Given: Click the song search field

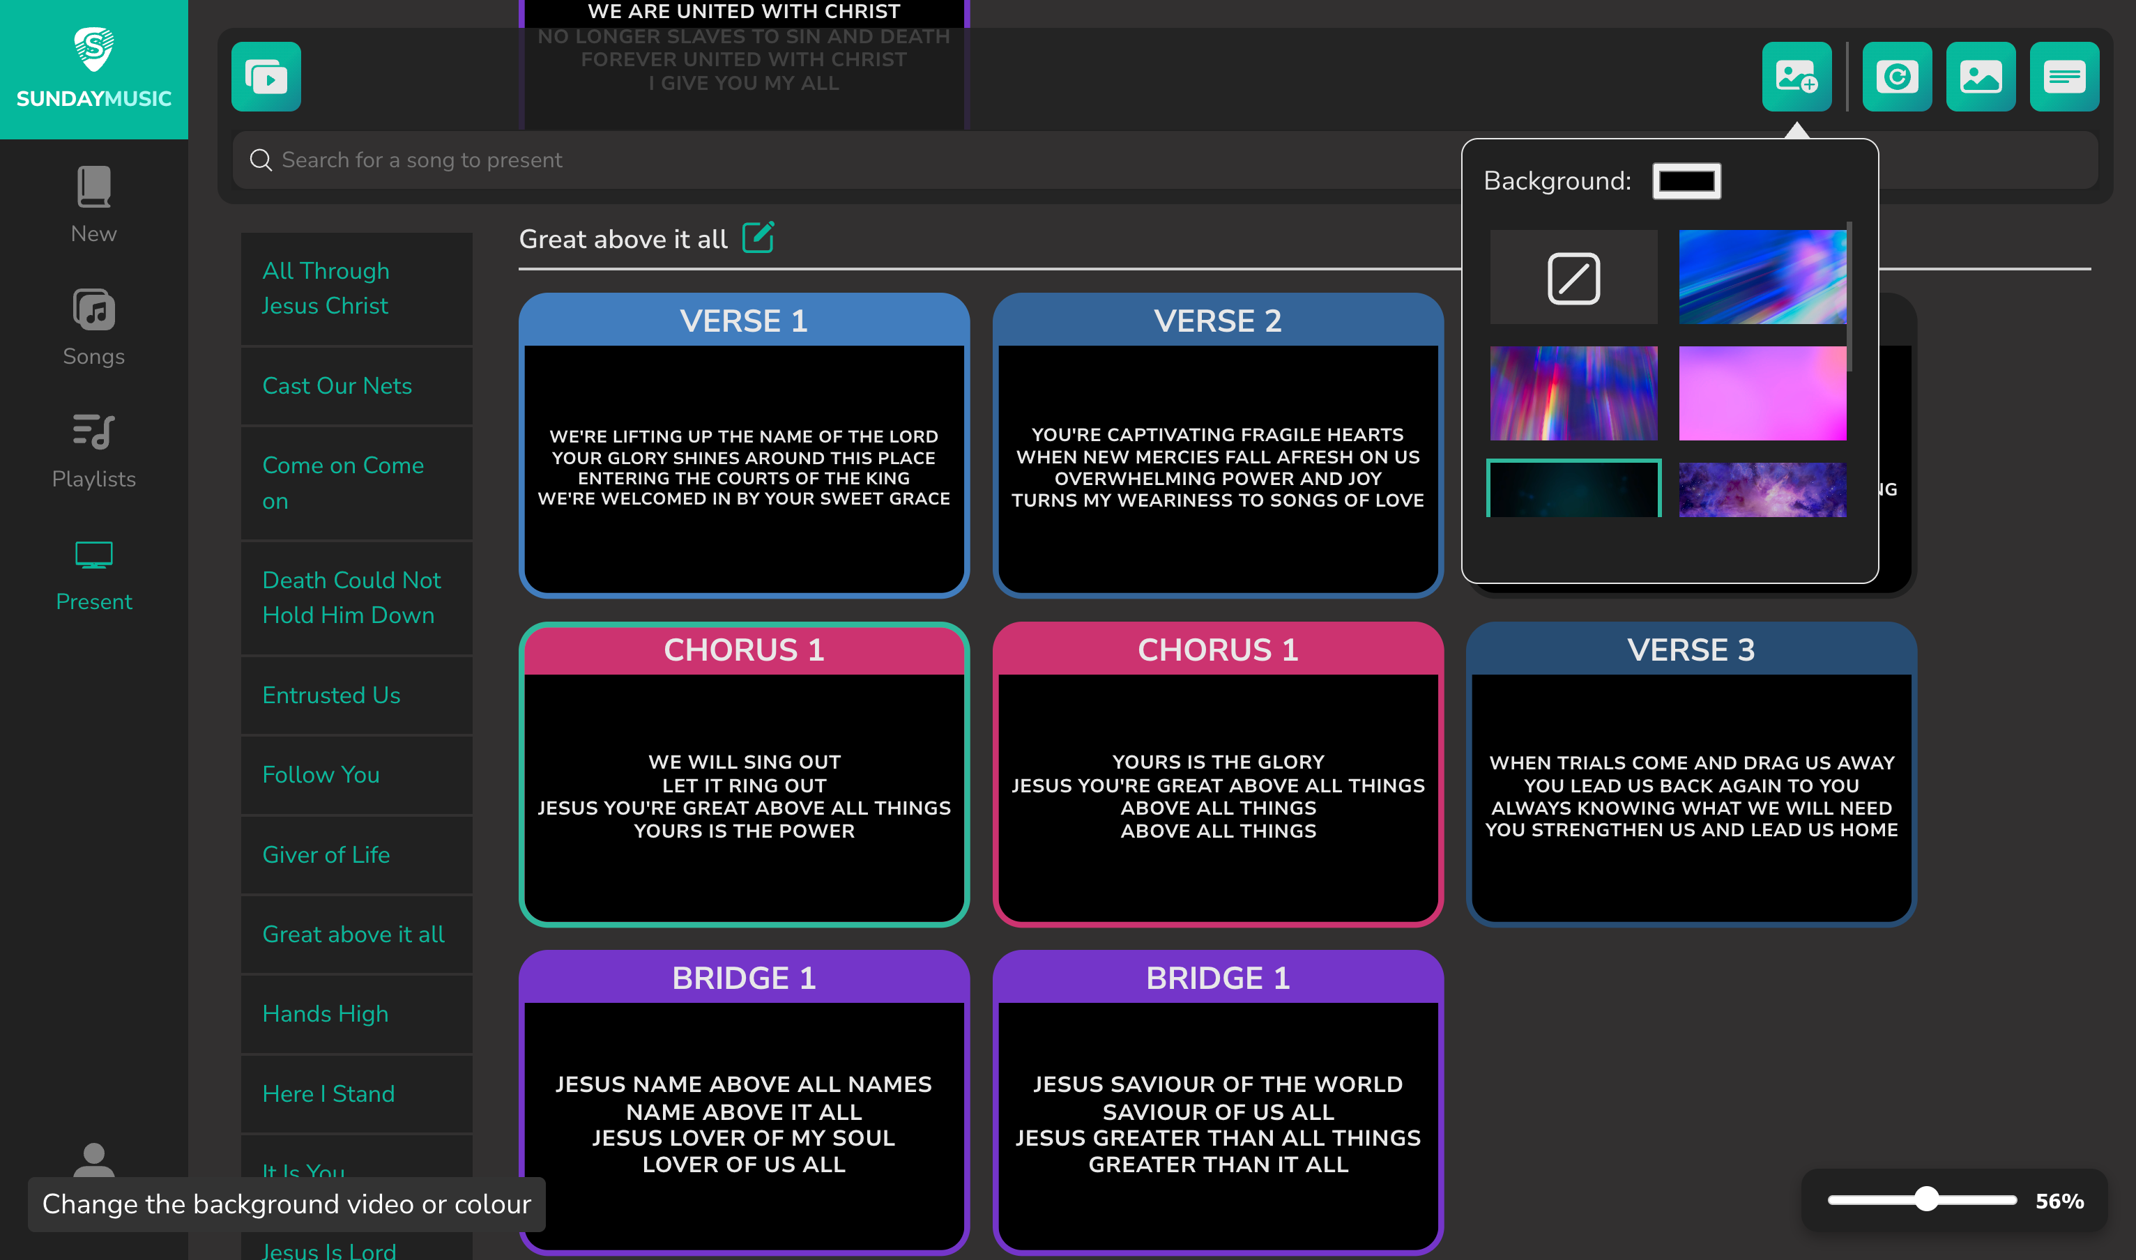Looking at the screenshot, I should point(849,160).
